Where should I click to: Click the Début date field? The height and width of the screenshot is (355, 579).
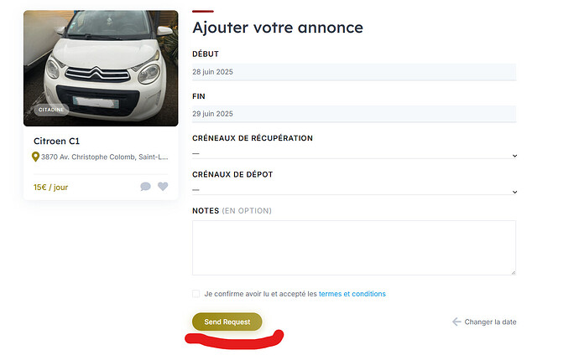[354, 72]
